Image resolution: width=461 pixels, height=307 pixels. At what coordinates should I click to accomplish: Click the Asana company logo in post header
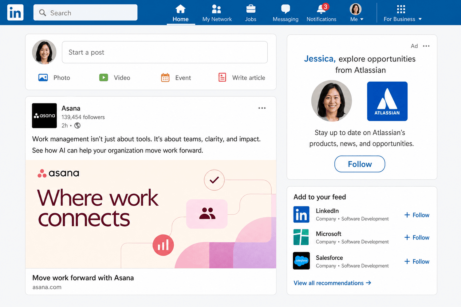coord(44,115)
